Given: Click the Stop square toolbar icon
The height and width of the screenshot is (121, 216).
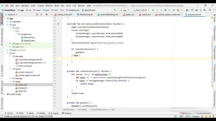Looking at the screenshot, I should pos(182,10).
